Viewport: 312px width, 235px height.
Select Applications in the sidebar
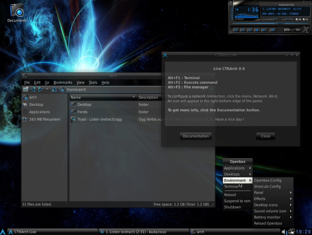click(x=45, y=112)
